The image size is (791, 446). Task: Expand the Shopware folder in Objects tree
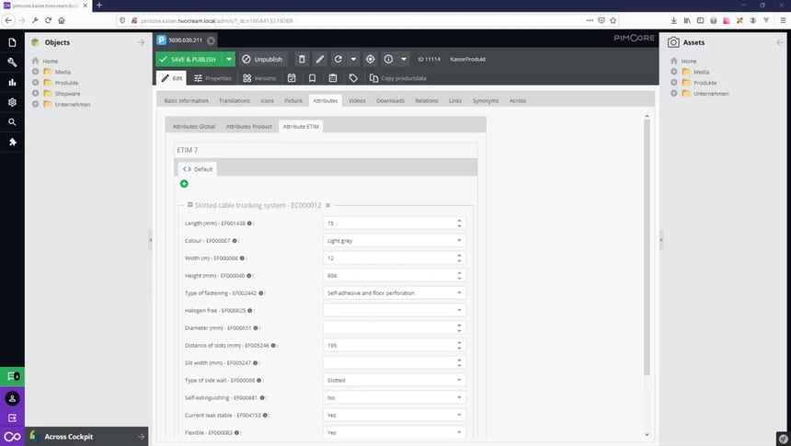point(35,93)
